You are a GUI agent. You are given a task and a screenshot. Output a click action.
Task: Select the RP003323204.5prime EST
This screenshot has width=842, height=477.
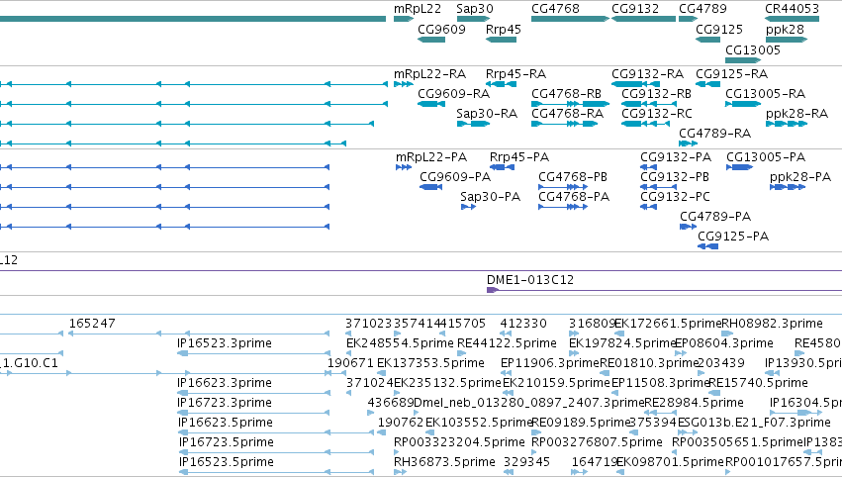tap(398, 453)
